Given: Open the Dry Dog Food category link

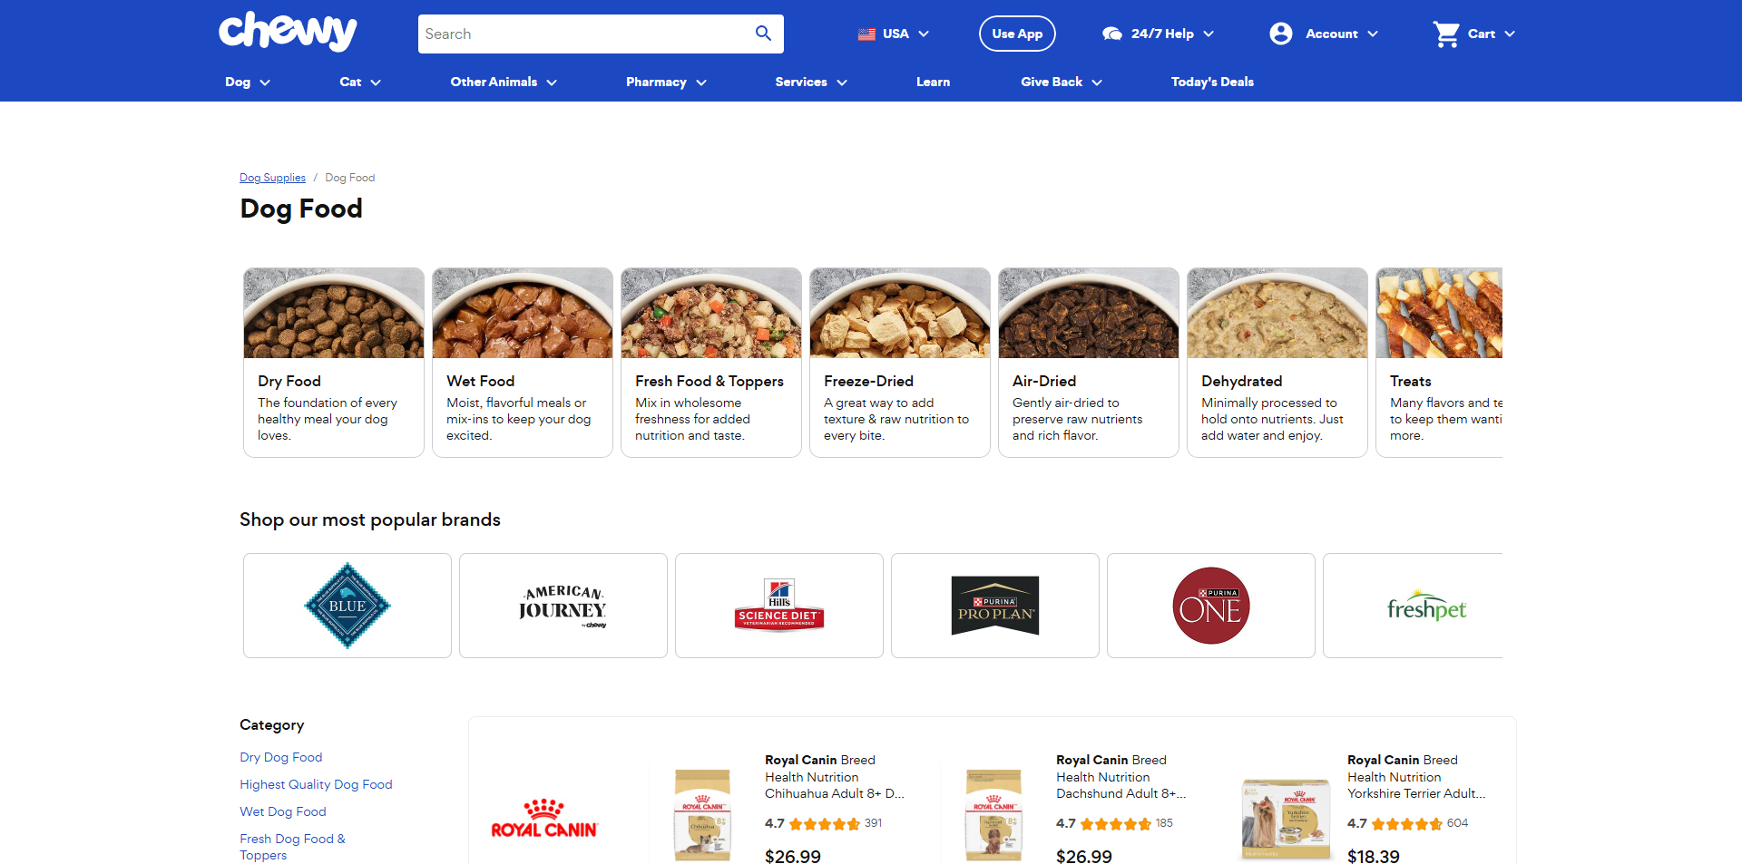Looking at the screenshot, I should pos(281,757).
